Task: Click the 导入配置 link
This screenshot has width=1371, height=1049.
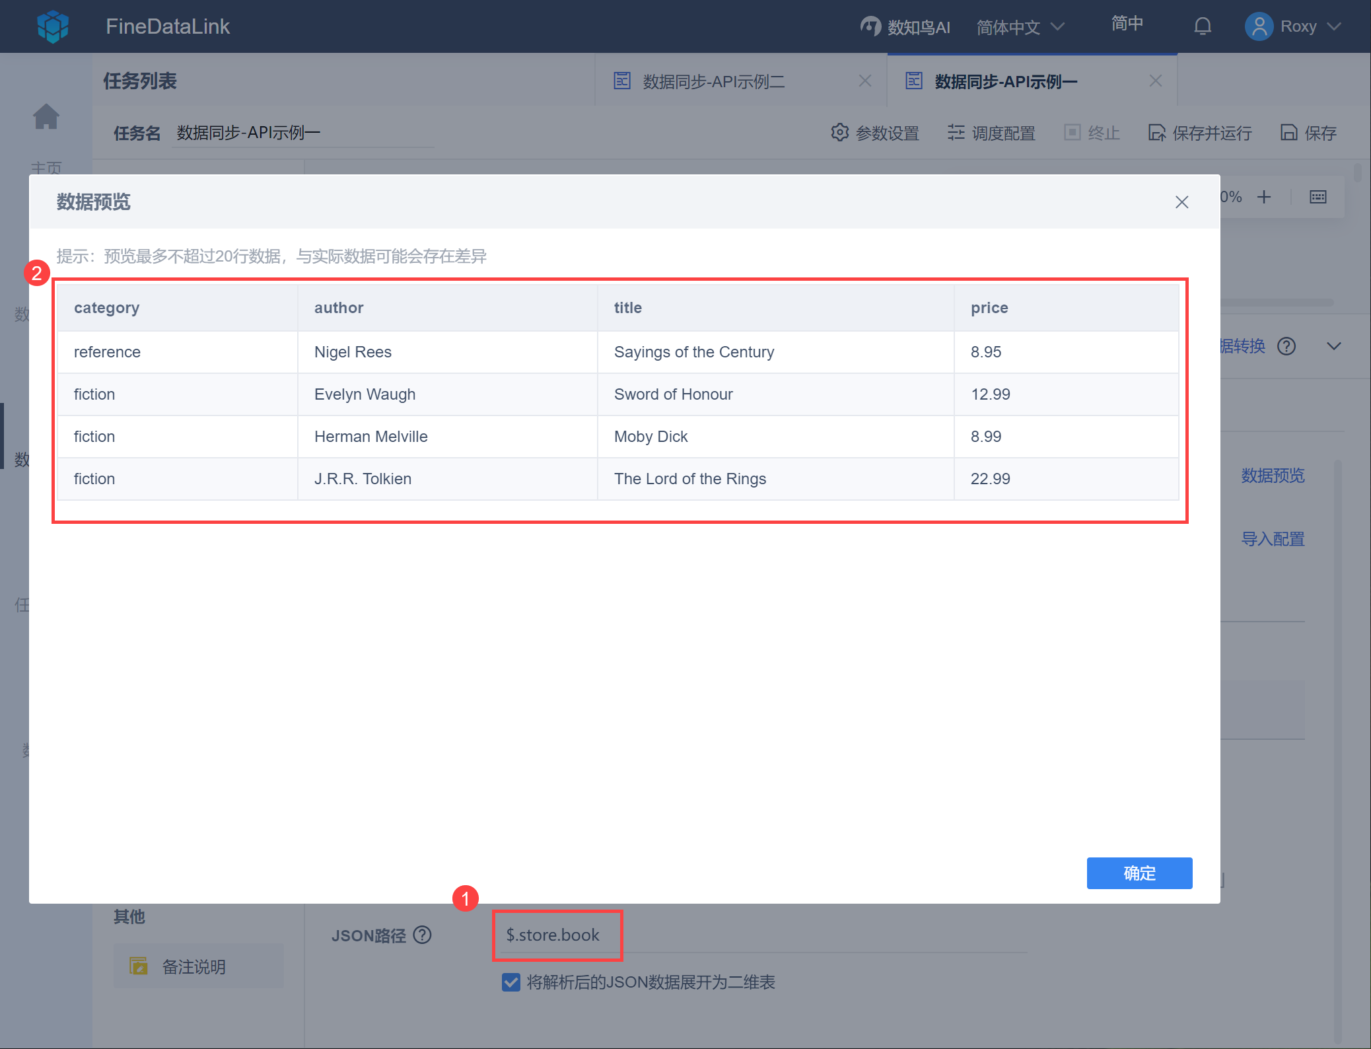Action: (1273, 539)
